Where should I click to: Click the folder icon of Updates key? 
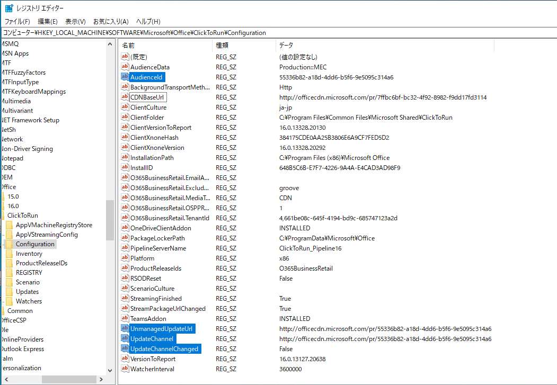coord(9,292)
